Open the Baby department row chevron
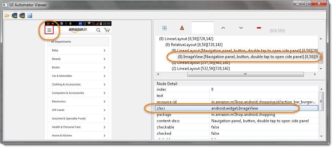334x149 pixels. [104, 51]
